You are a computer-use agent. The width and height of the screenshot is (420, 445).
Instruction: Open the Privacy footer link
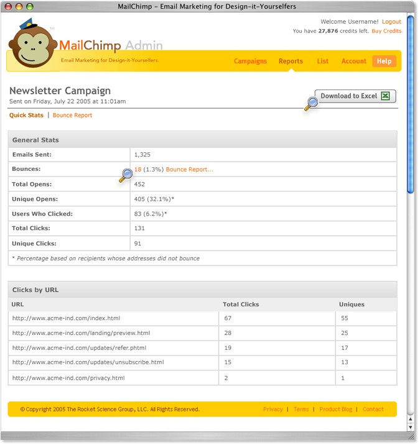(x=273, y=409)
